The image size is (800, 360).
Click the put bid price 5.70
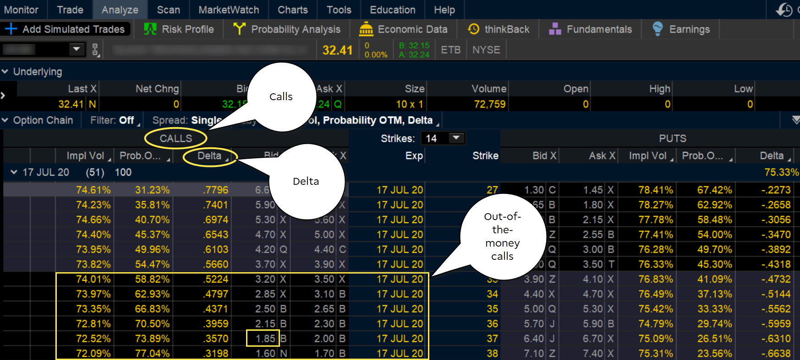point(534,323)
